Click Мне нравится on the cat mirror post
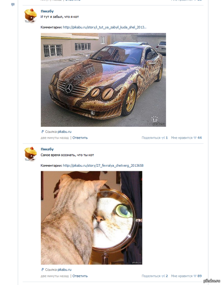Image resolution: width=222 pixels, height=285 pixels. pos(182,276)
